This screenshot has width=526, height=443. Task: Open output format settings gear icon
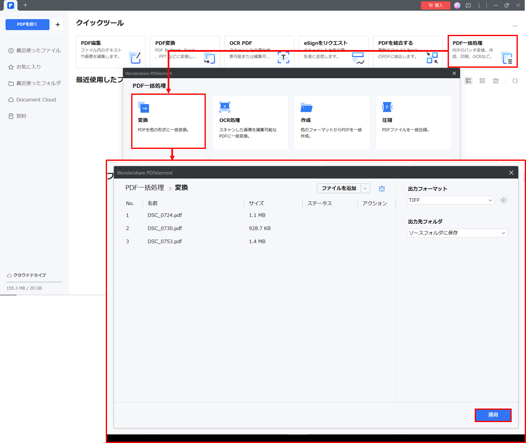(503, 200)
